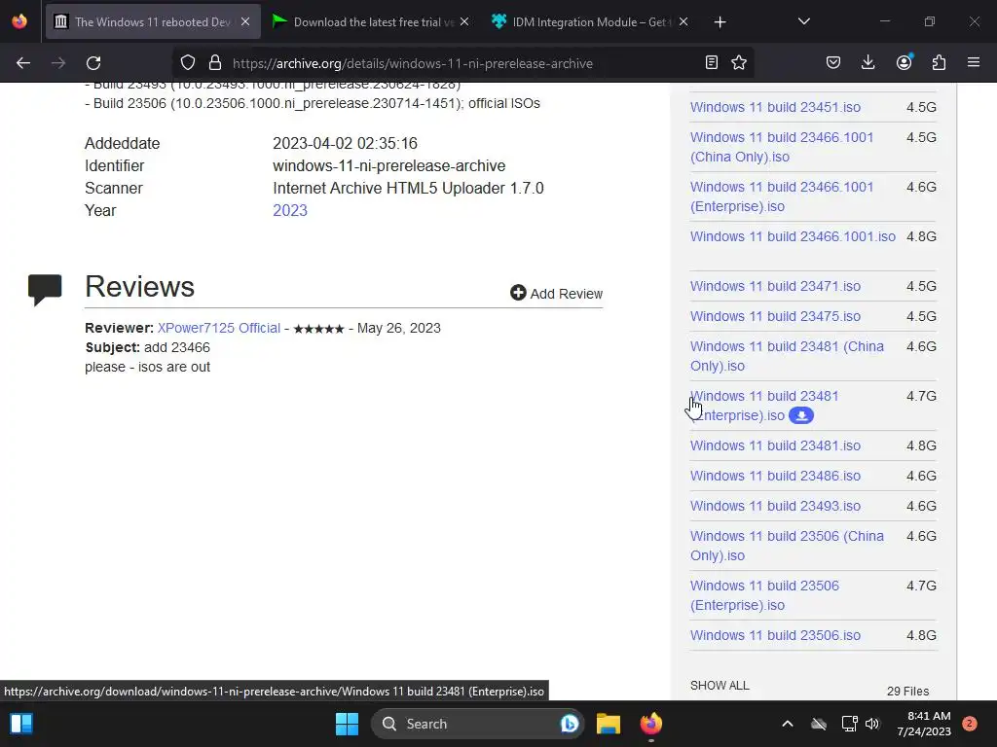Switch to The Windows 11 rebooted Dev tab
997x747 pixels.
tap(153, 22)
